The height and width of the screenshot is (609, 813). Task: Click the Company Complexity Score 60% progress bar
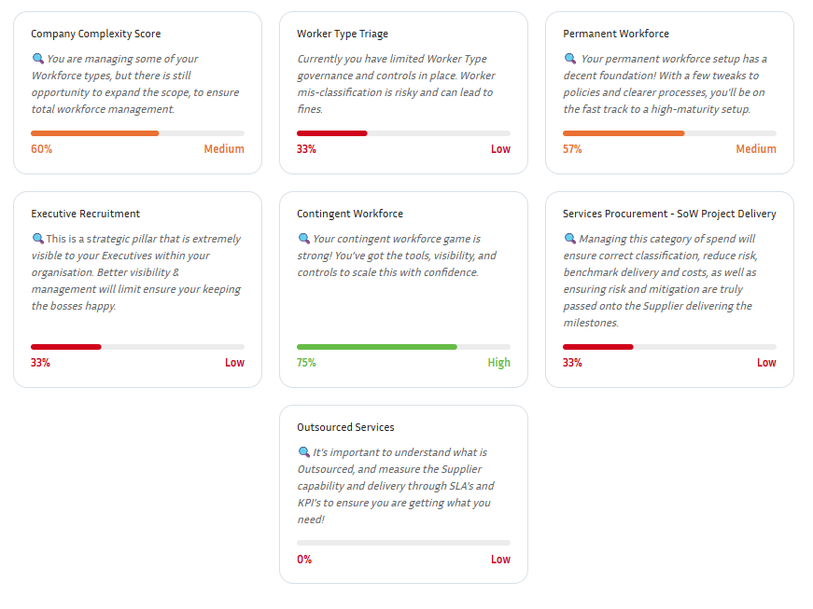pyautogui.click(x=137, y=133)
